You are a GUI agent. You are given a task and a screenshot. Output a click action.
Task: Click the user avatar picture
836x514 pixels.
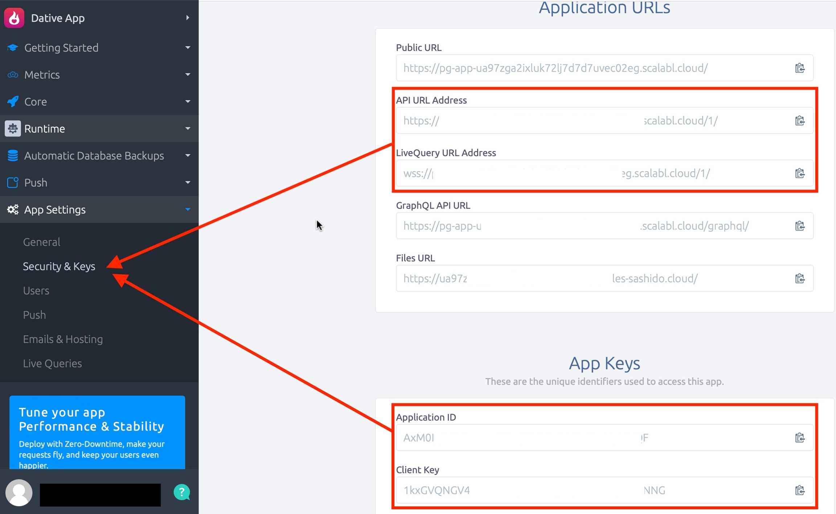pos(19,493)
